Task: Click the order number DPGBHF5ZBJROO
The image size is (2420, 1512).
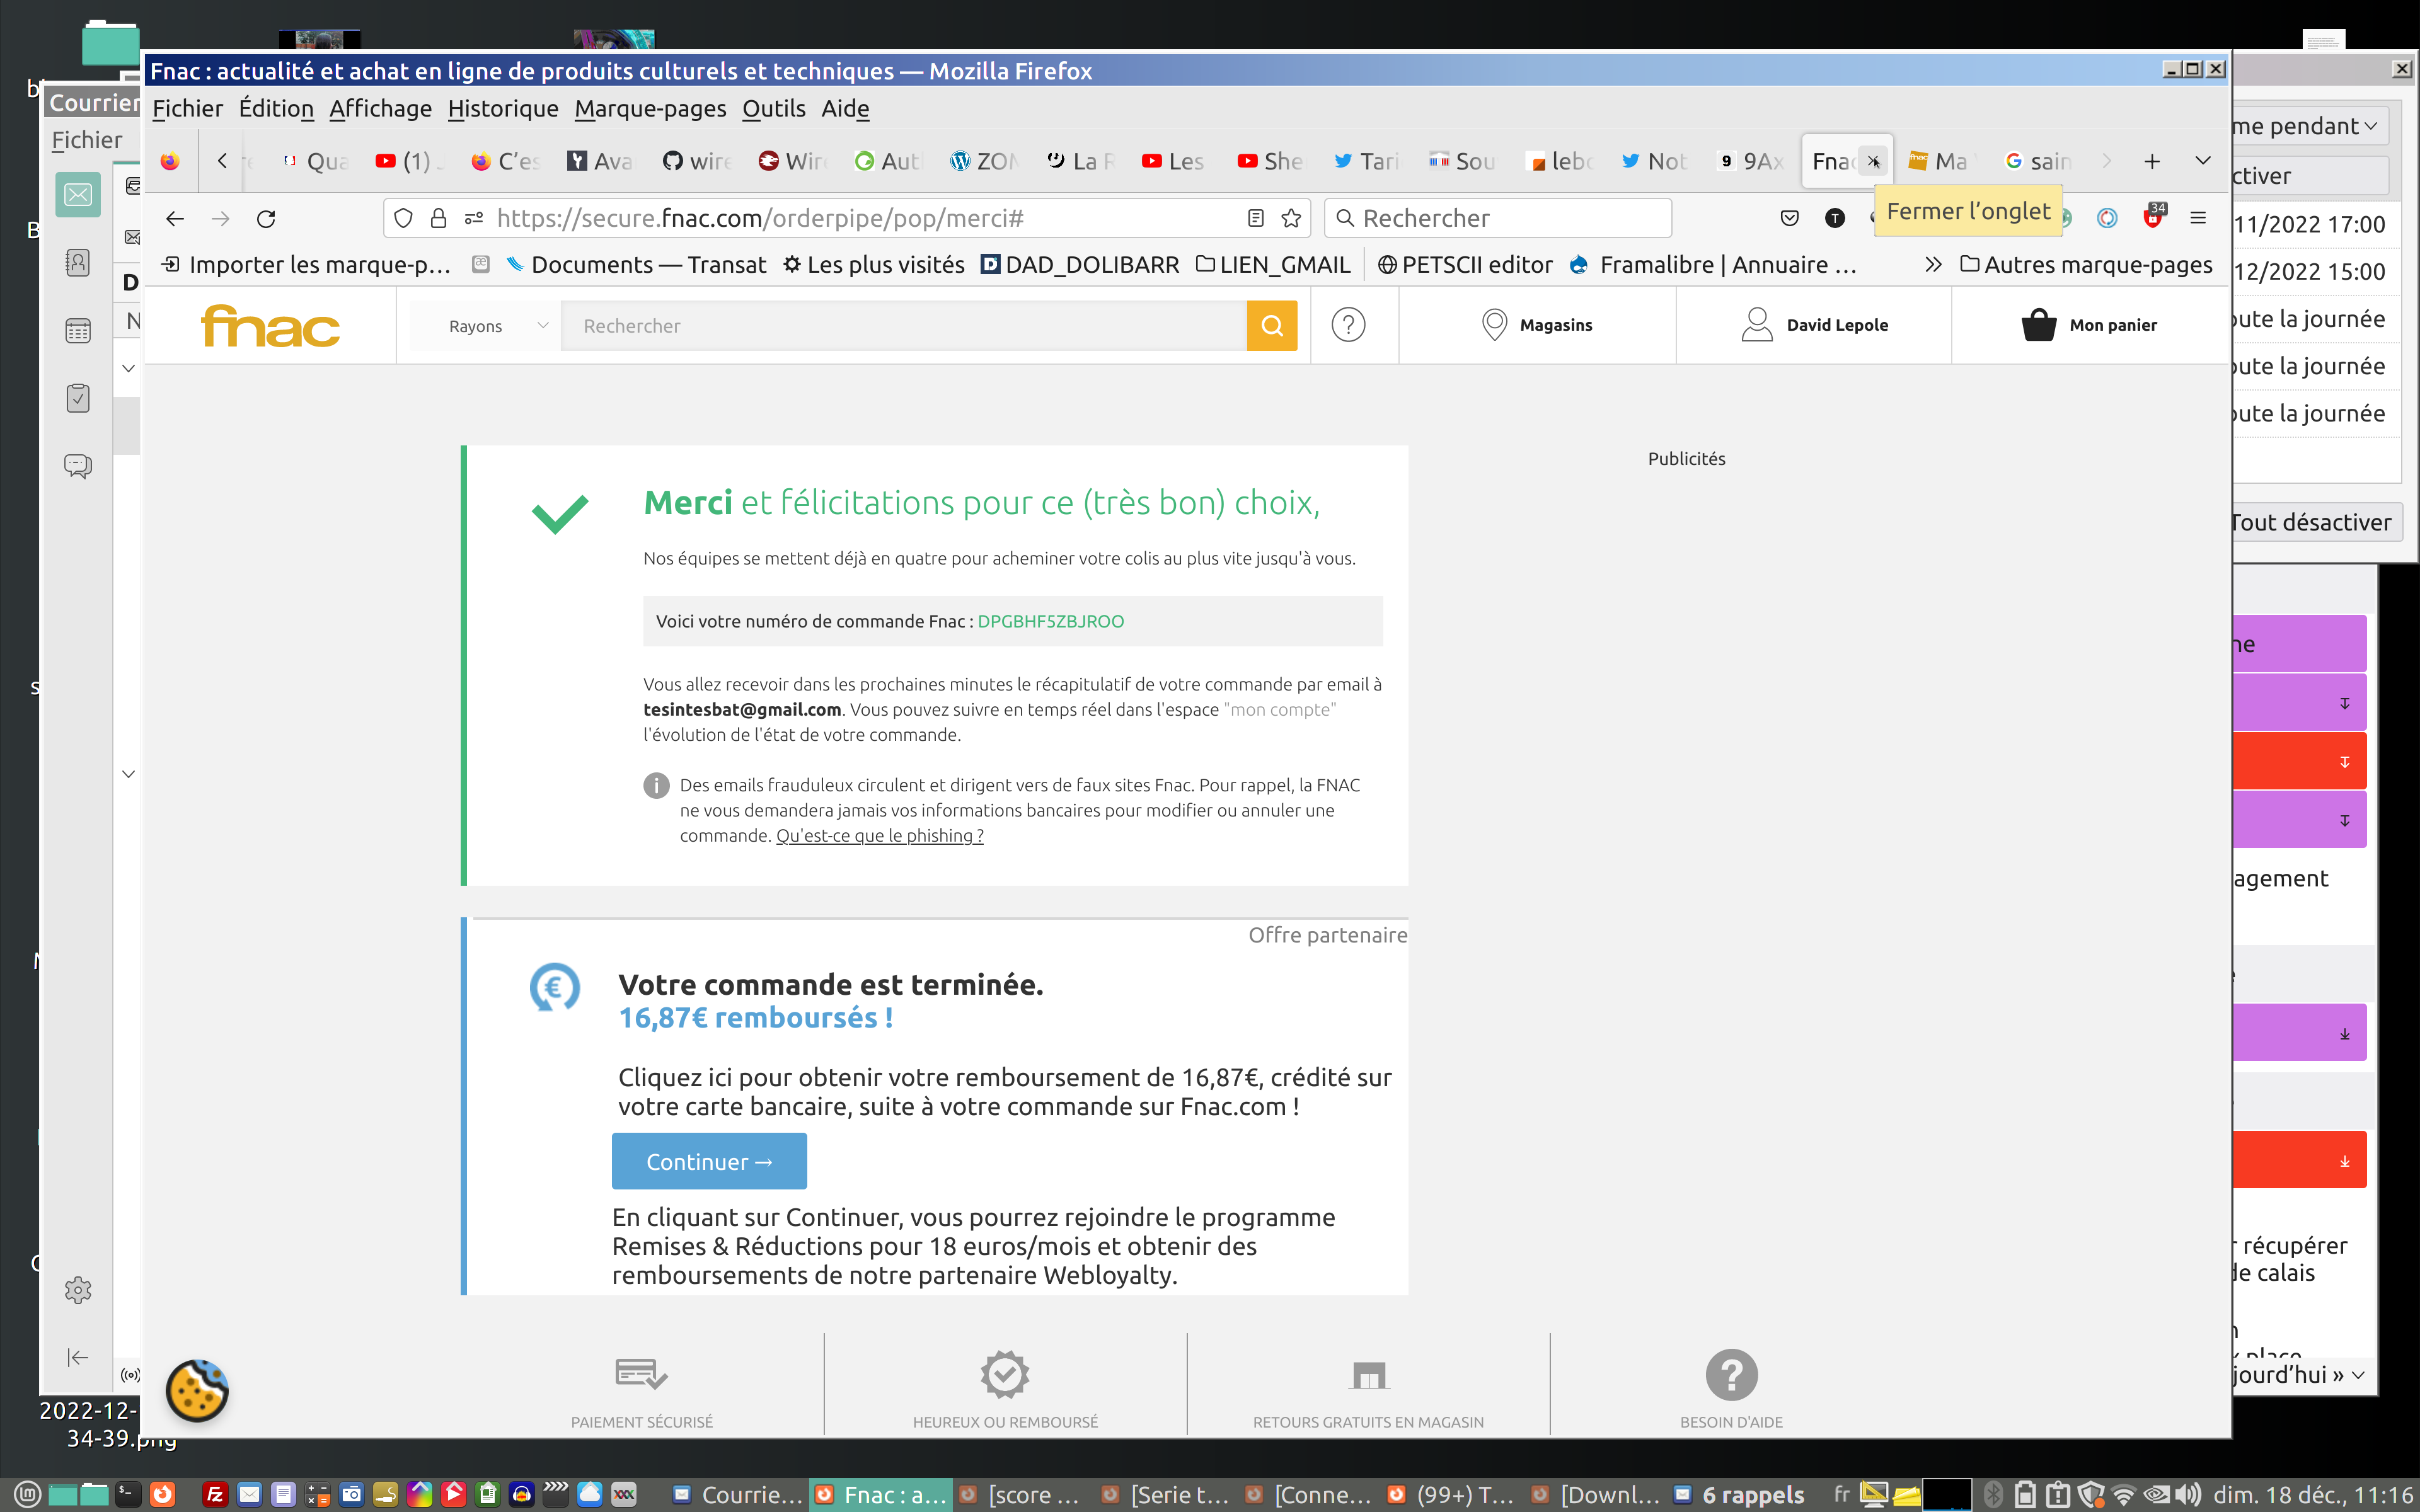Action: pos(1050,621)
